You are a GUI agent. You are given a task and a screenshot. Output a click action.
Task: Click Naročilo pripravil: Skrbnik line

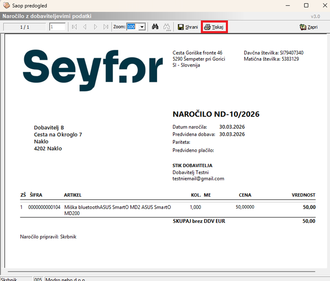(x=48, y=237)
